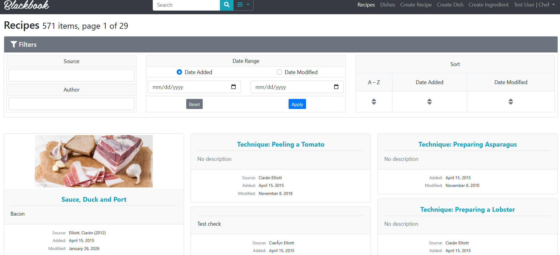Sort recipes A–Z using arrows

click(374, 102)
